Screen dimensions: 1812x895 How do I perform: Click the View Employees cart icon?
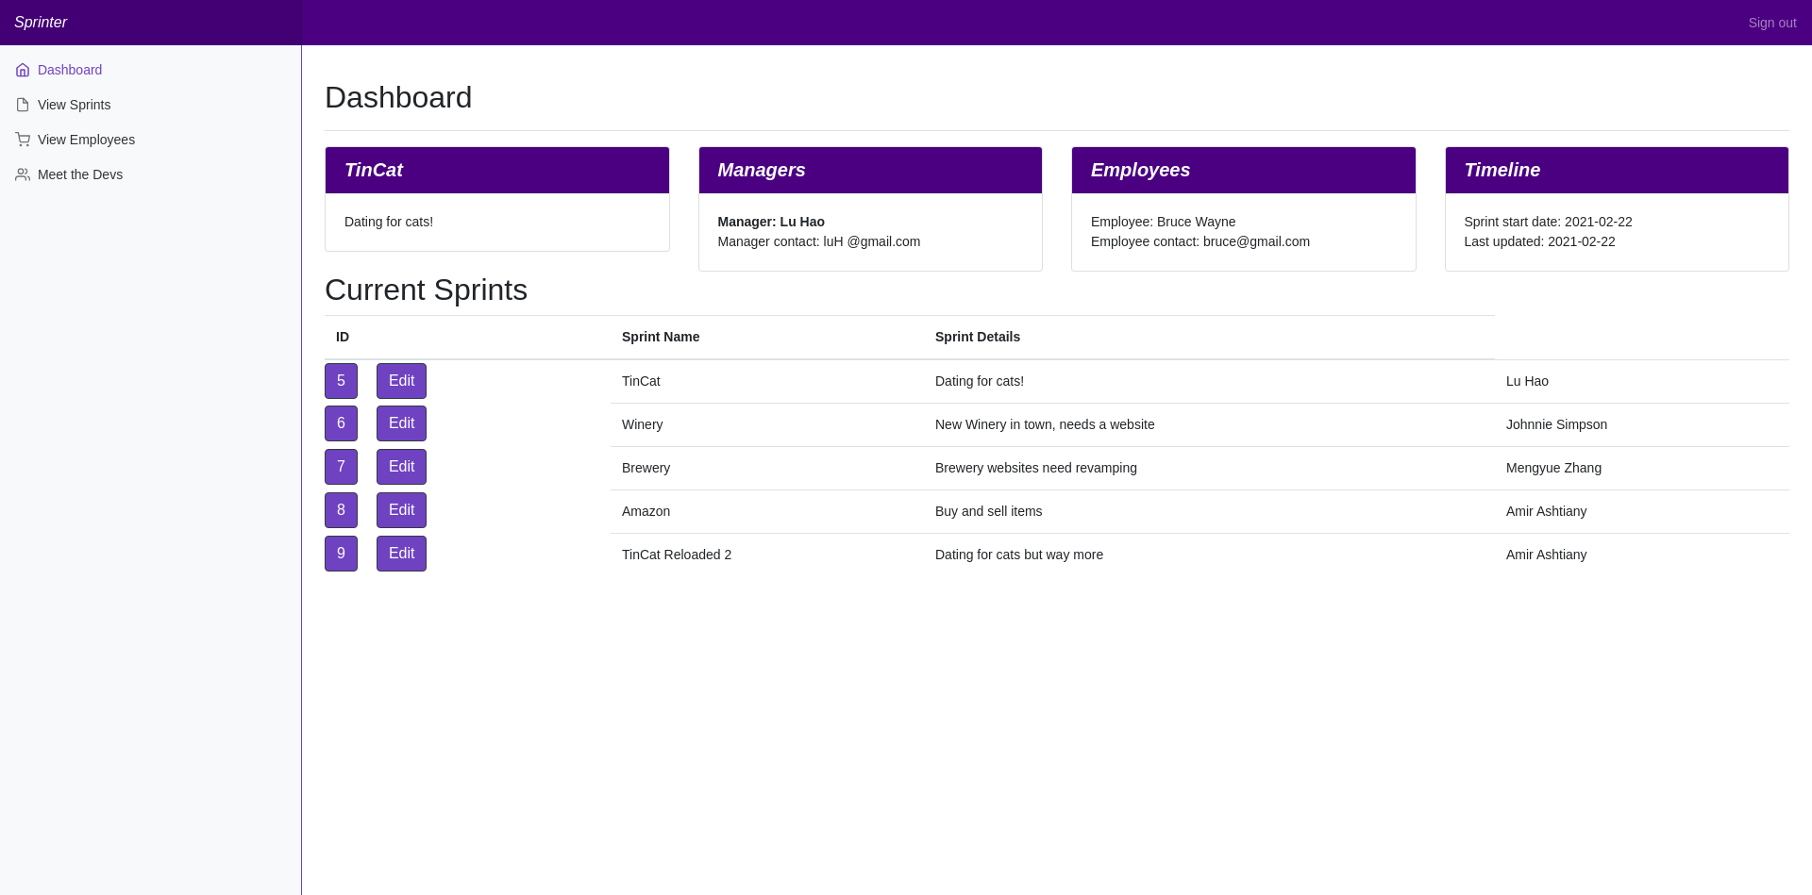coord(23,140)
